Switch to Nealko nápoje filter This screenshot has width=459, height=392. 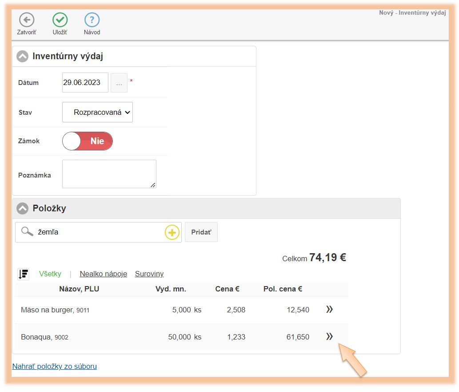click(103, 274)
